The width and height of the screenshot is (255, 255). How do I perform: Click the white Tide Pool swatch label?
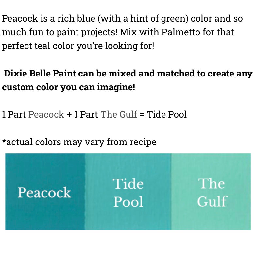(128, 193)
